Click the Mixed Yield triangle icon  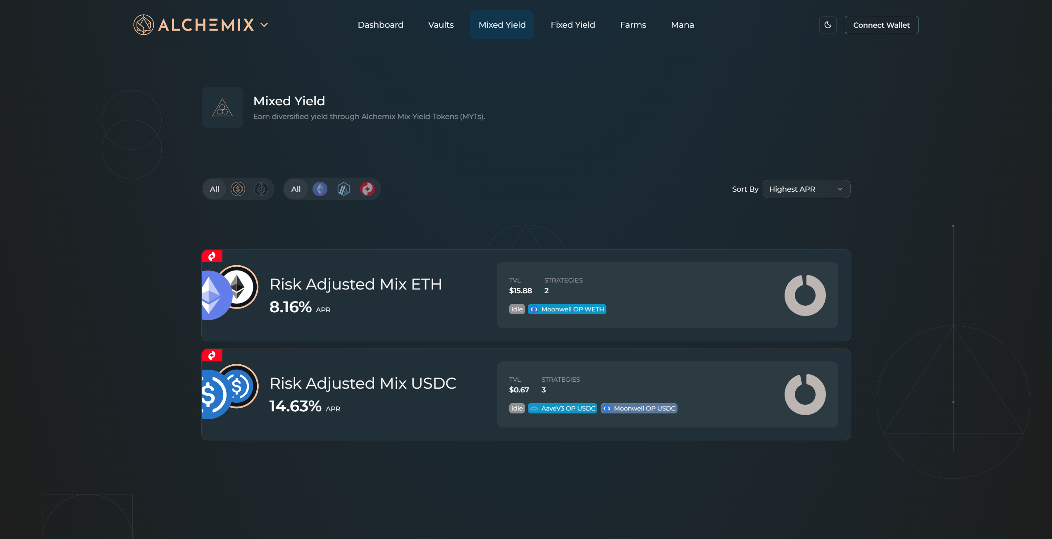coord(222,107)
